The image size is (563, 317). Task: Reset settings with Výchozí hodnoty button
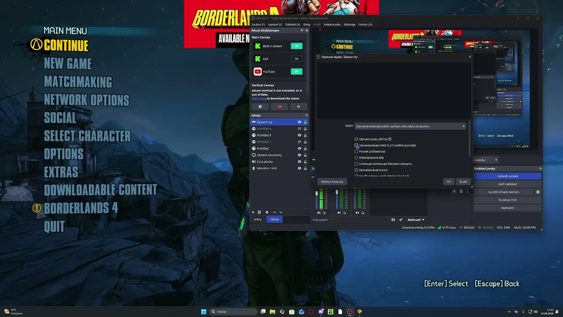[x=332, y=181]
